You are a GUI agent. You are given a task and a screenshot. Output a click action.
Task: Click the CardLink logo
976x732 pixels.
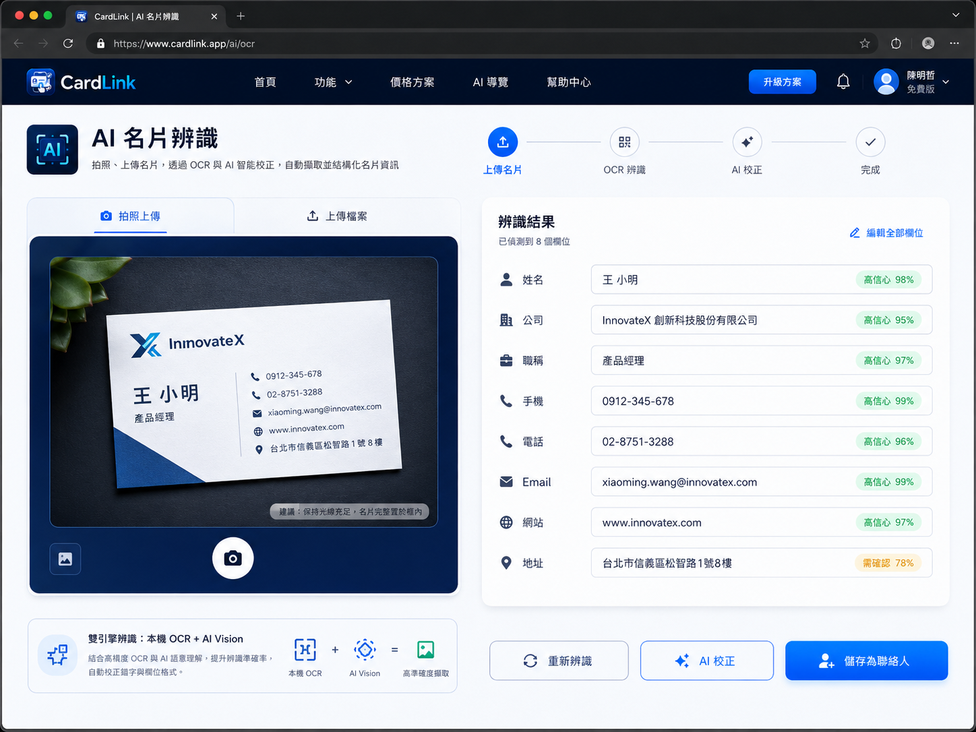(x=82, y=82)
